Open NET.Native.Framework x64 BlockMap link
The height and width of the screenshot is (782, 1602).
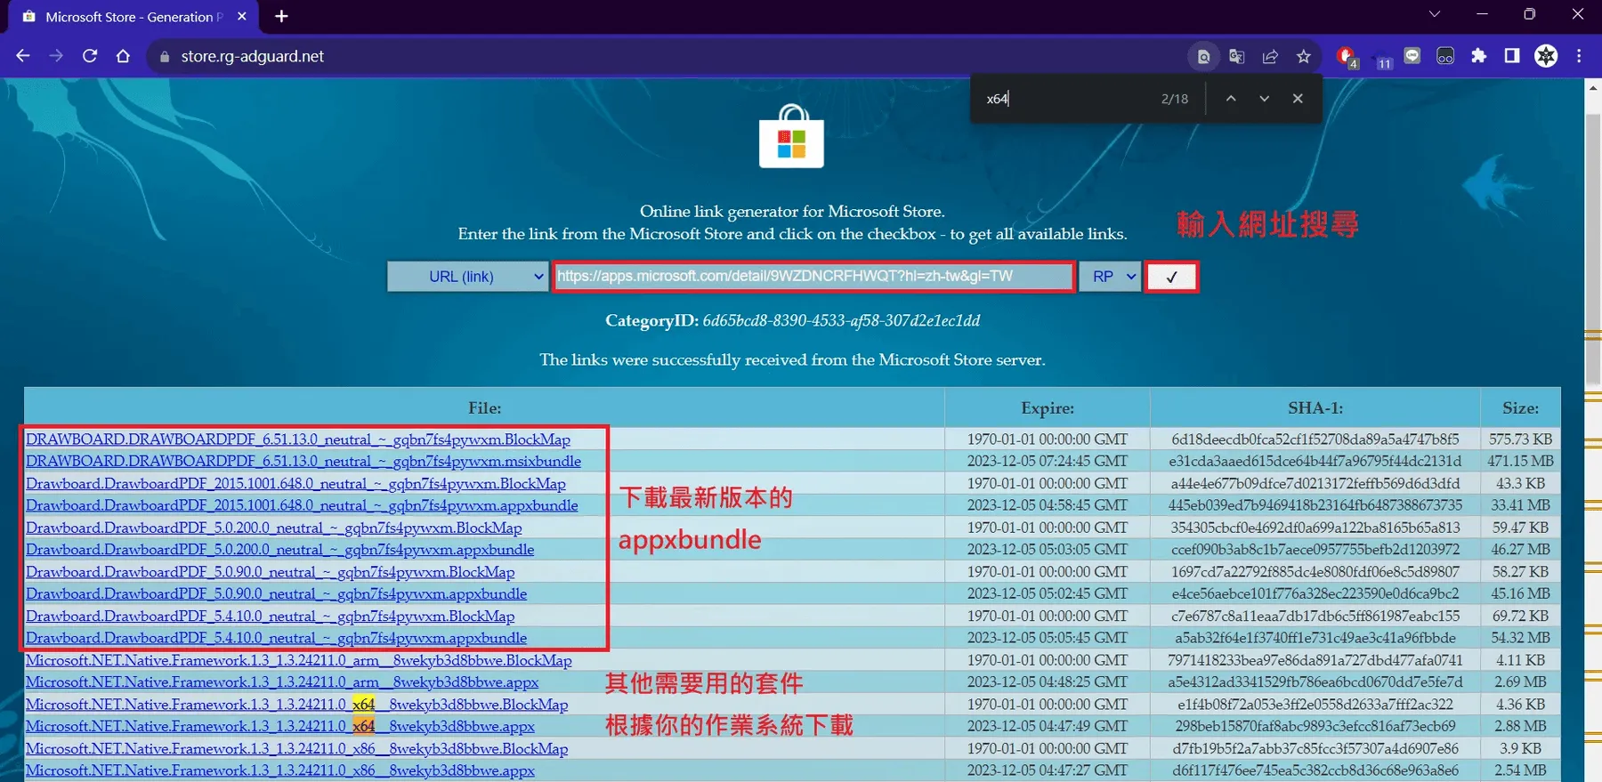click(x=297, y=705)
